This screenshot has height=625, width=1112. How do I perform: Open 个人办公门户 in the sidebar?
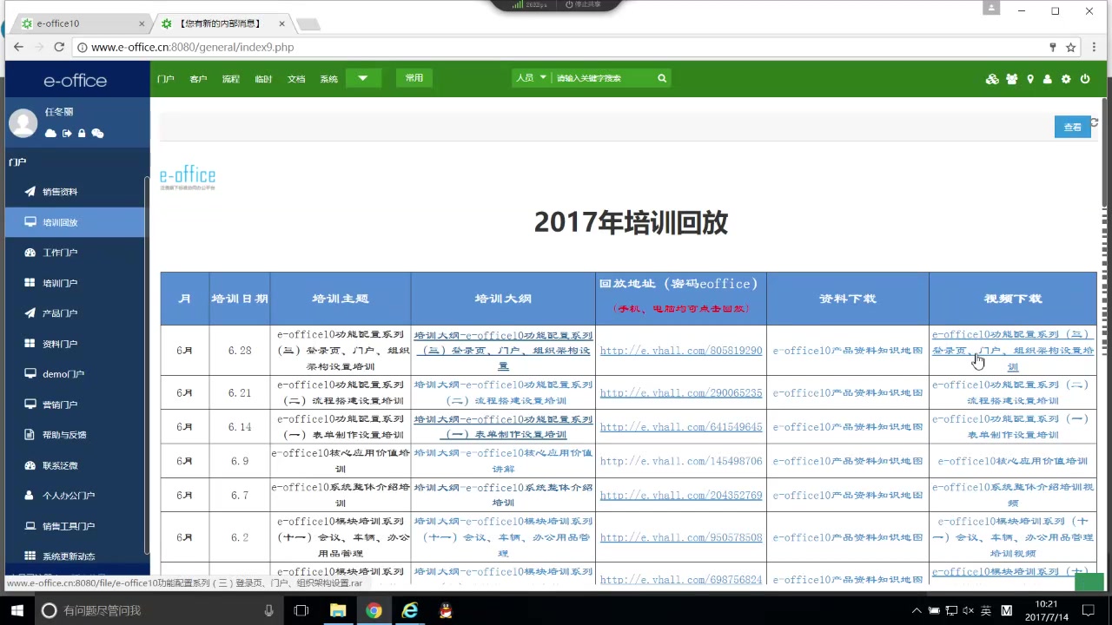click(x=75, y=496)
